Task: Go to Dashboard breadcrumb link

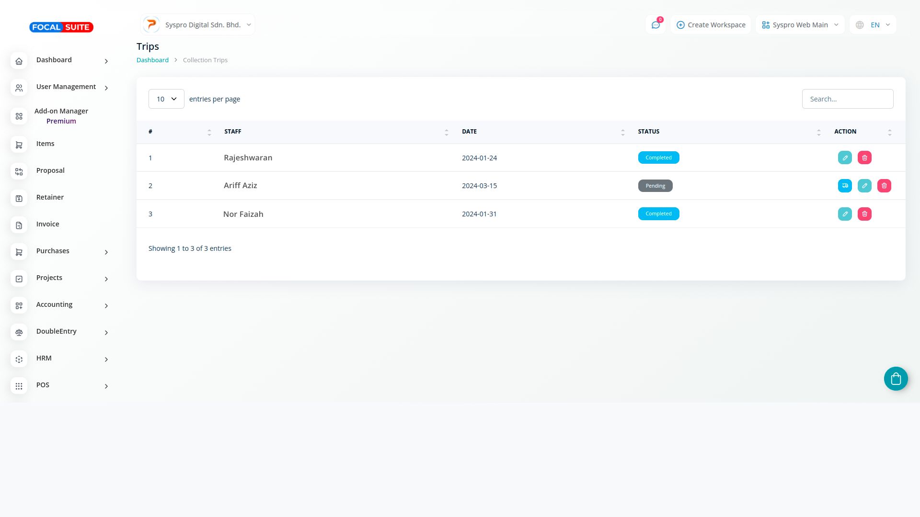Action: 152,60
